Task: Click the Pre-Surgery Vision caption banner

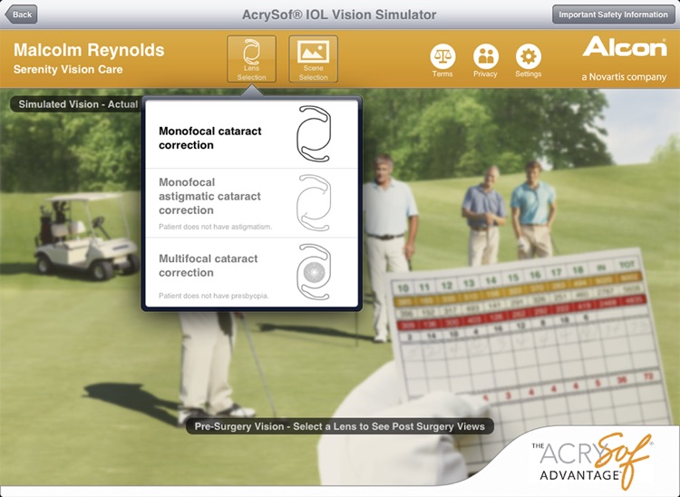Action: click(340, 426)
